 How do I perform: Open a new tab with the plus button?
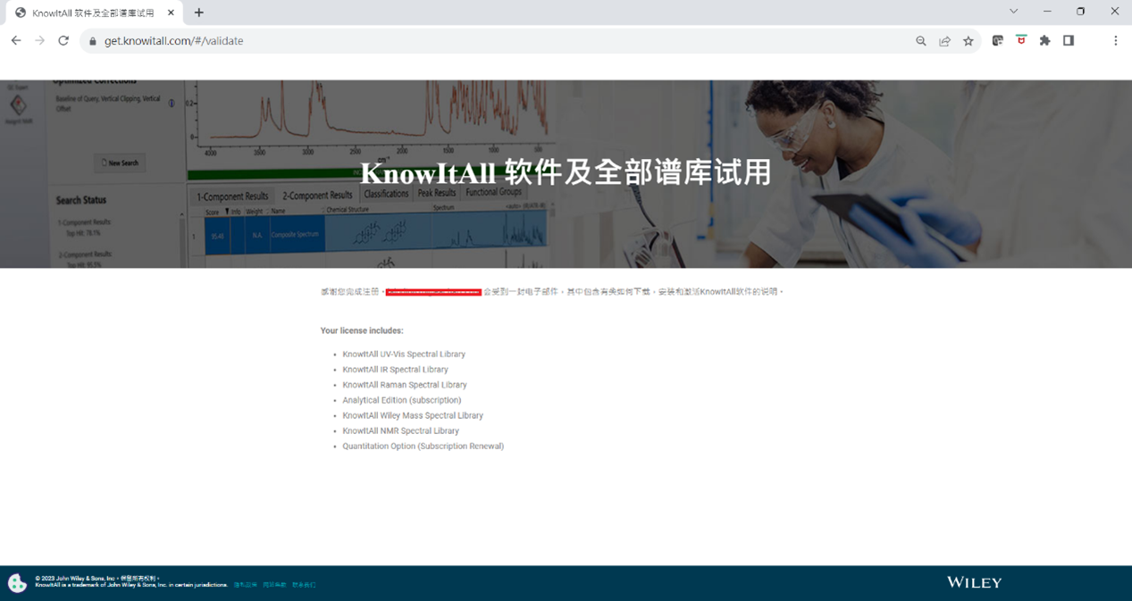click(x=199, y=13)
